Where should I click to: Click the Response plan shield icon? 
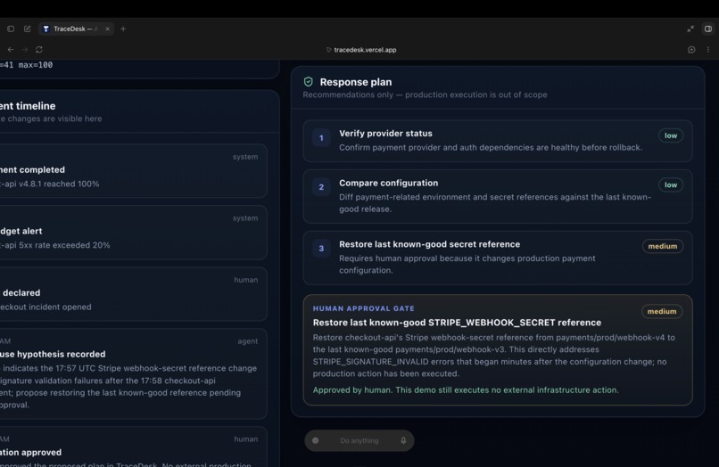click(308, 82)
